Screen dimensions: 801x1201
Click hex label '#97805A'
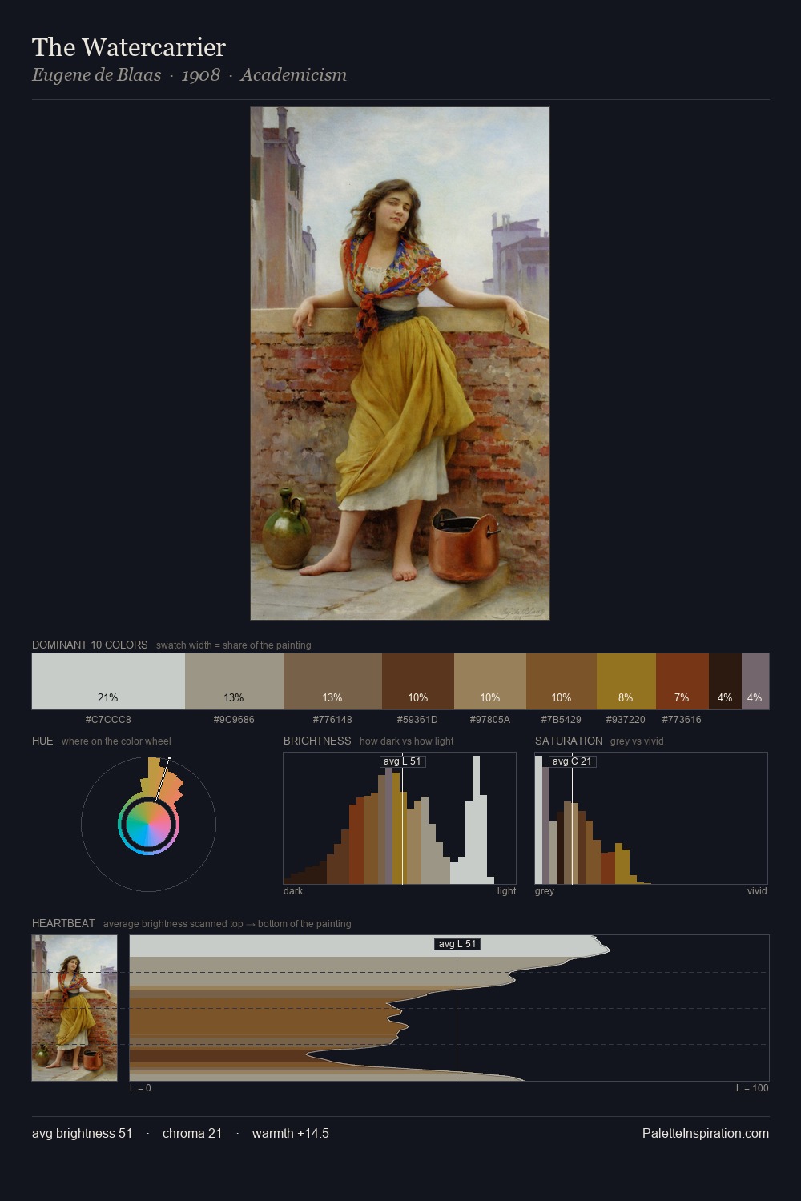pos(490,720)
